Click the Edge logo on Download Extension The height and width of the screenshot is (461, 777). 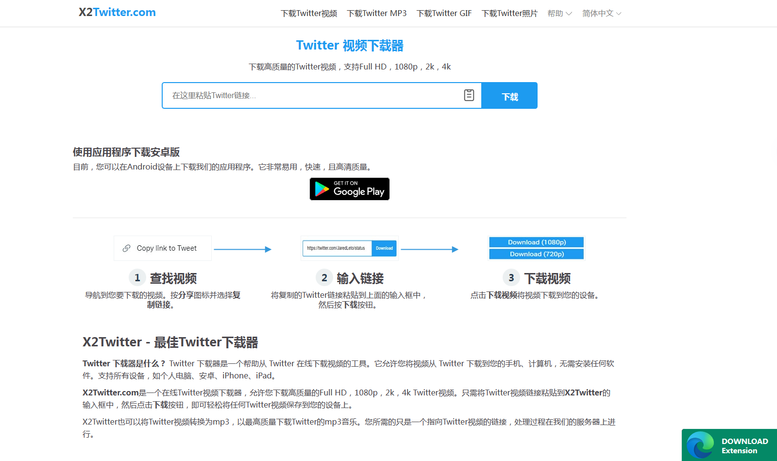click(x=700, y=445)
